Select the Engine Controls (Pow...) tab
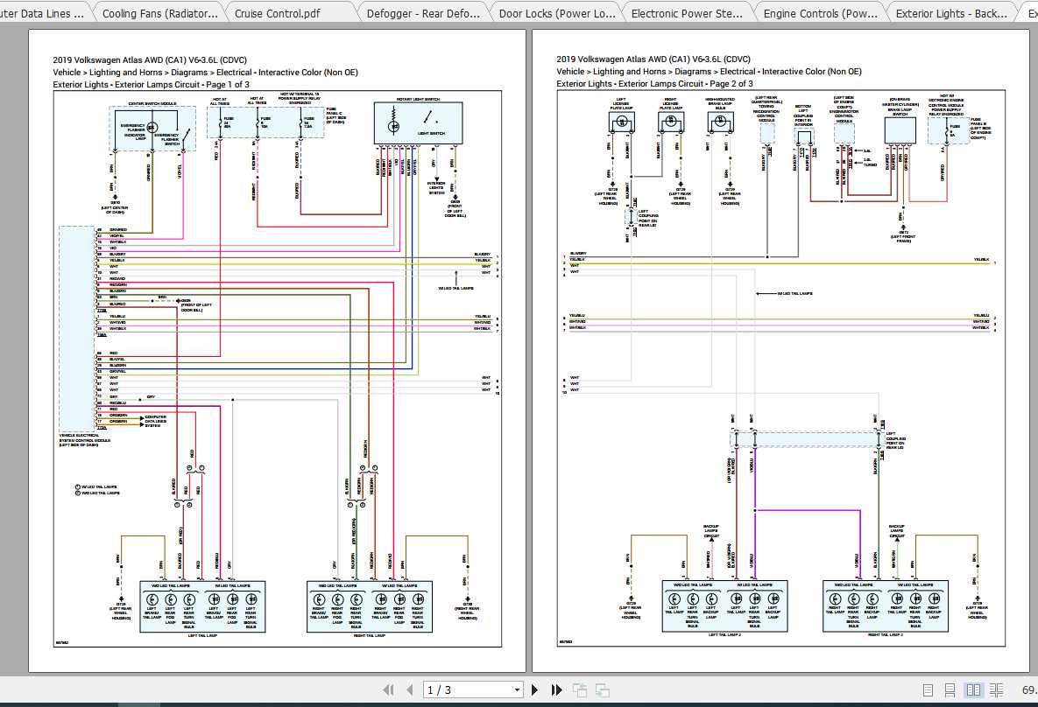 point(820,12)
